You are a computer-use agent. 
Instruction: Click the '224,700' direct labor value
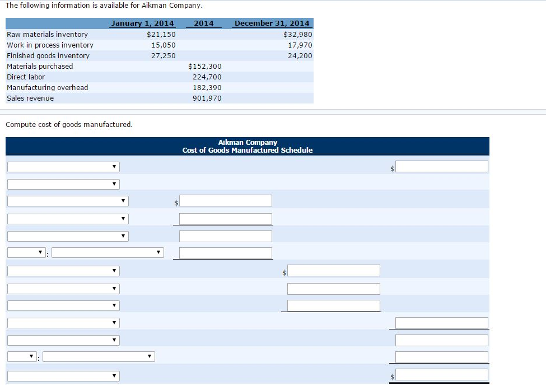(207, 77)
